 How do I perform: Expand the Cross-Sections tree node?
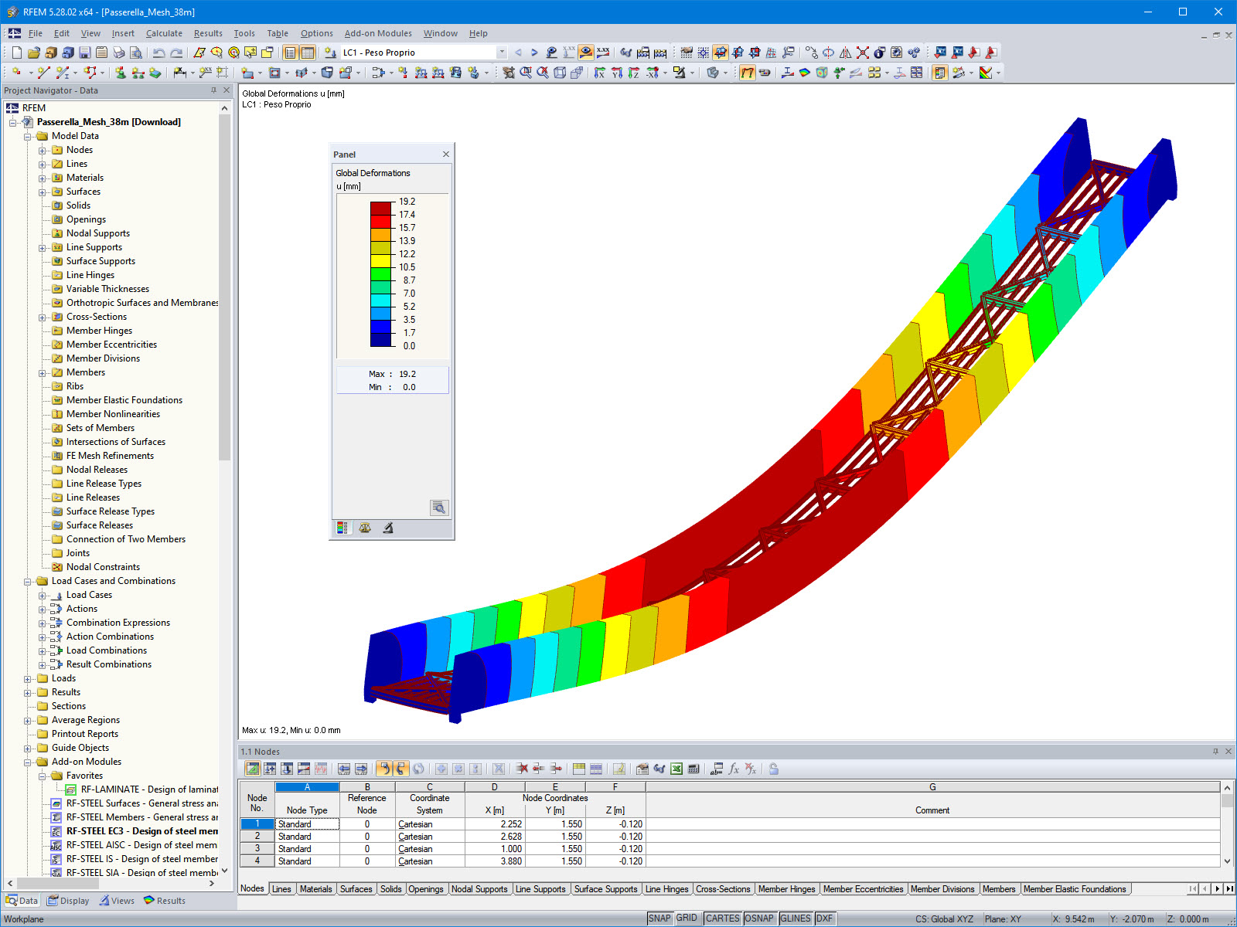click(43, 317)
